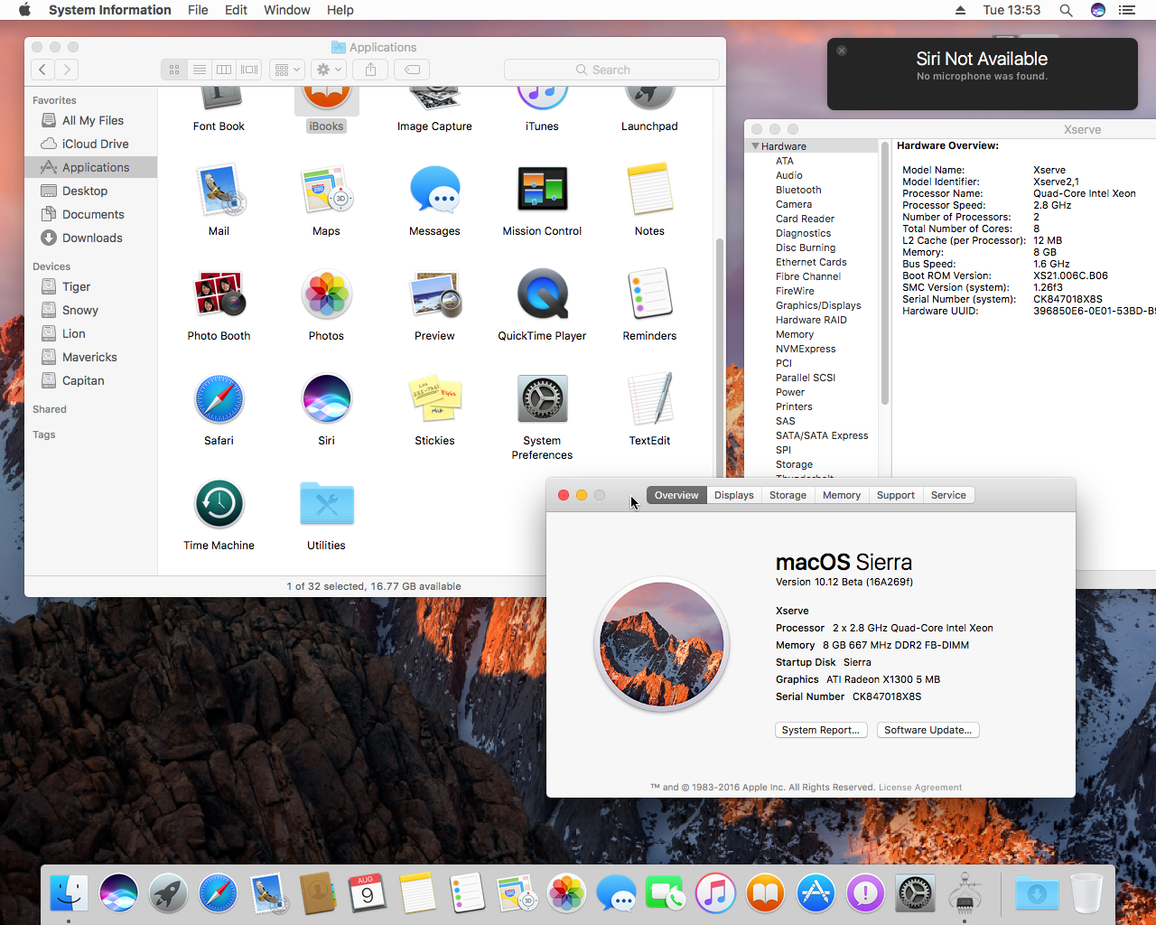Select SATA/SATA Express in the Hardware list
This screenshot has width=1156, height=925.
(822, 435)
